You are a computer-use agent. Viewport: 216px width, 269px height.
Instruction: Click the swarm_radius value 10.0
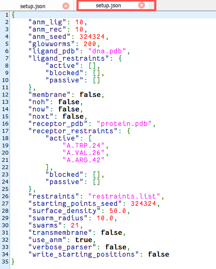[105, 218]
